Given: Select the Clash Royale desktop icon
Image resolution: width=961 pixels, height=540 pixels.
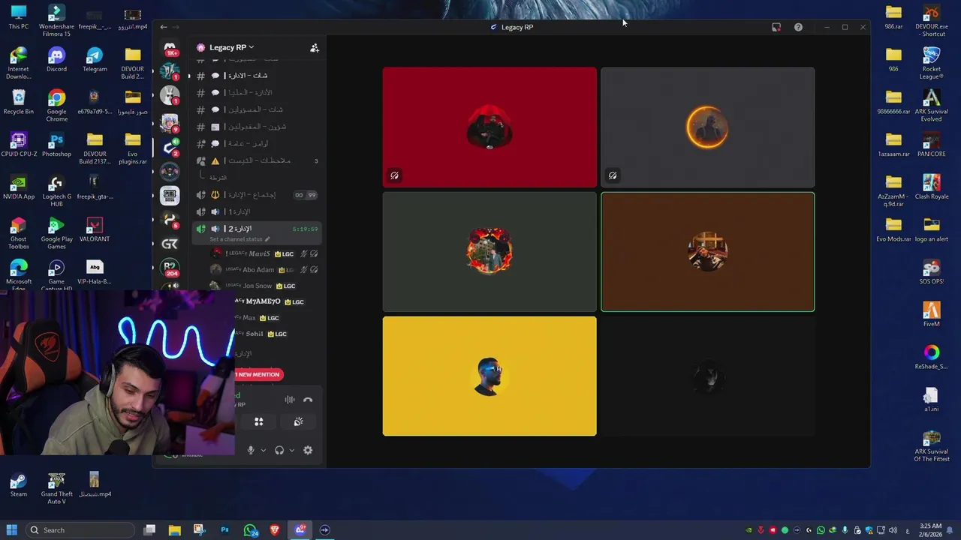Looking at the screenshot, I should 932,187.
